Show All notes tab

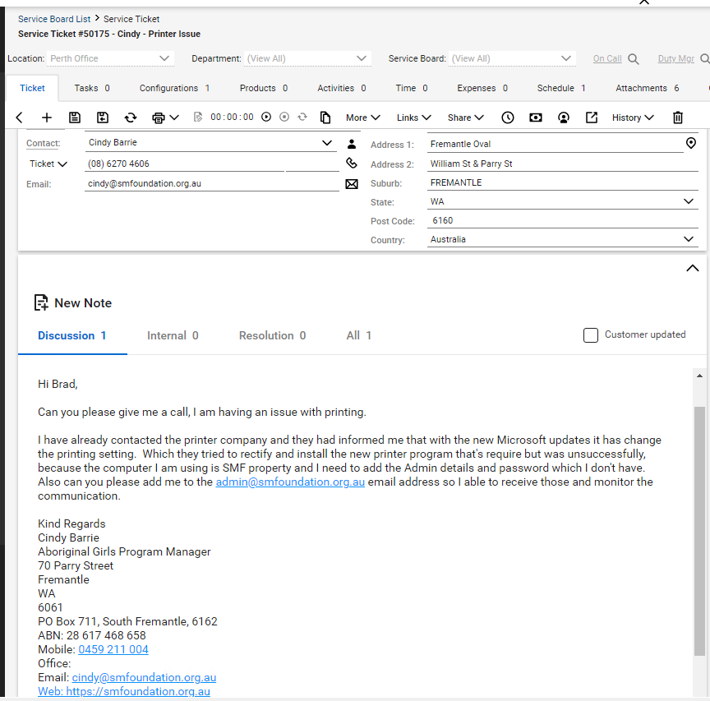click(358, 335)
